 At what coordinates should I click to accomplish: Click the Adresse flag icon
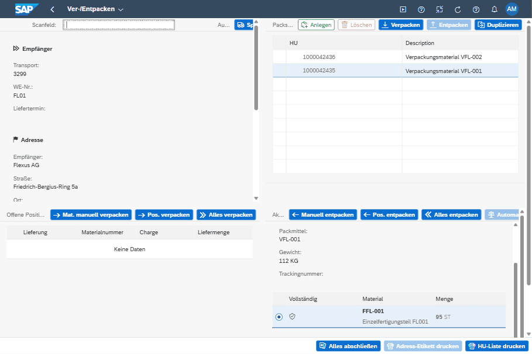pyautogui.click(x=16, y=140)
